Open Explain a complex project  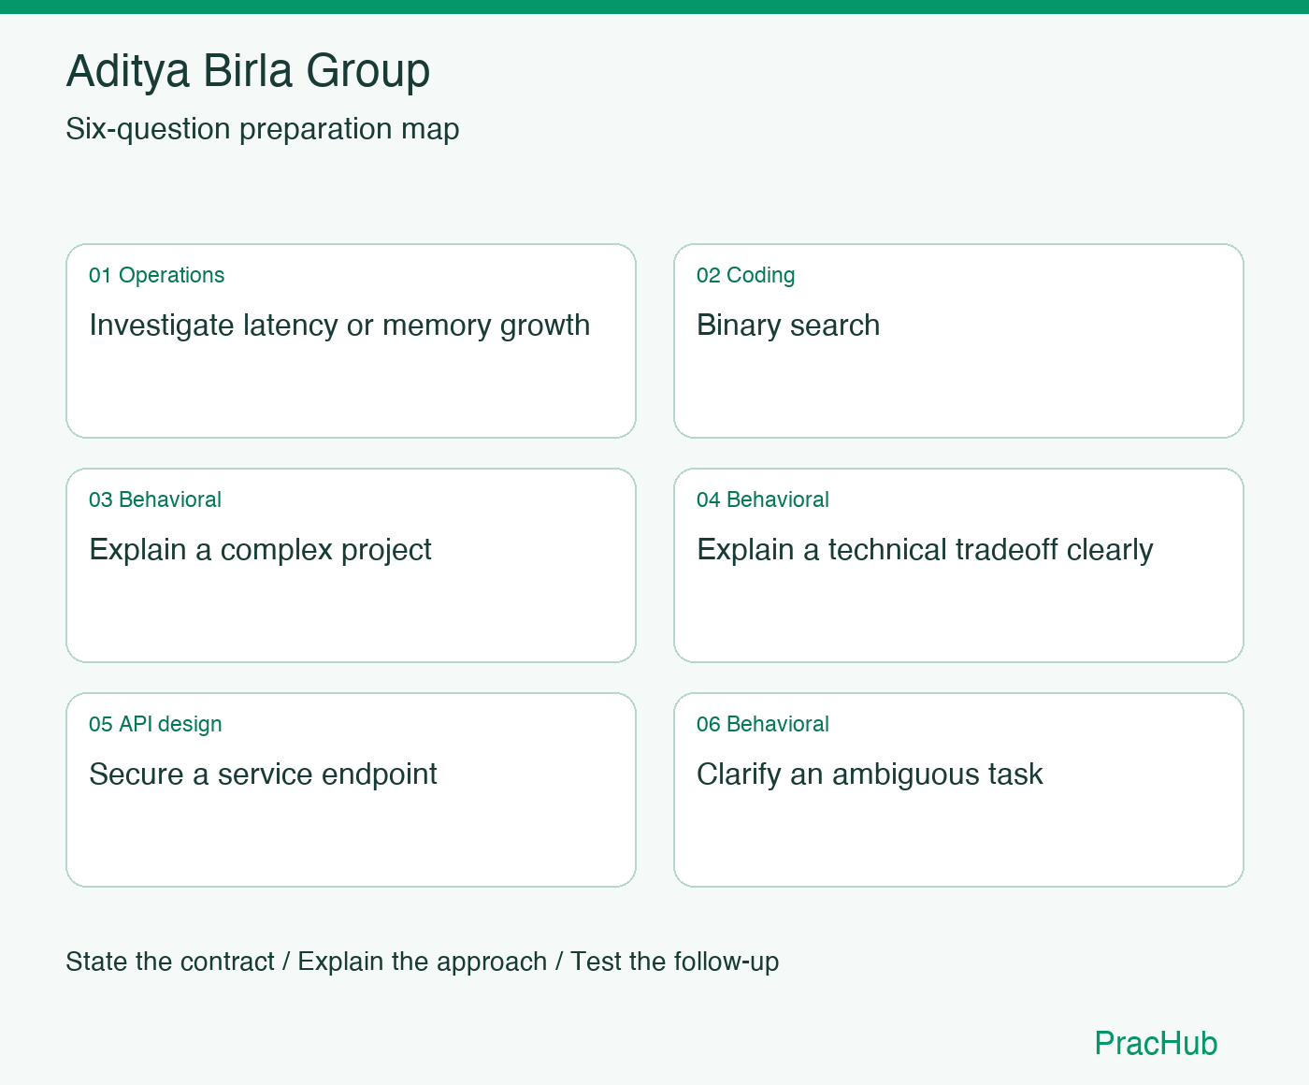[x=260, y=550]
